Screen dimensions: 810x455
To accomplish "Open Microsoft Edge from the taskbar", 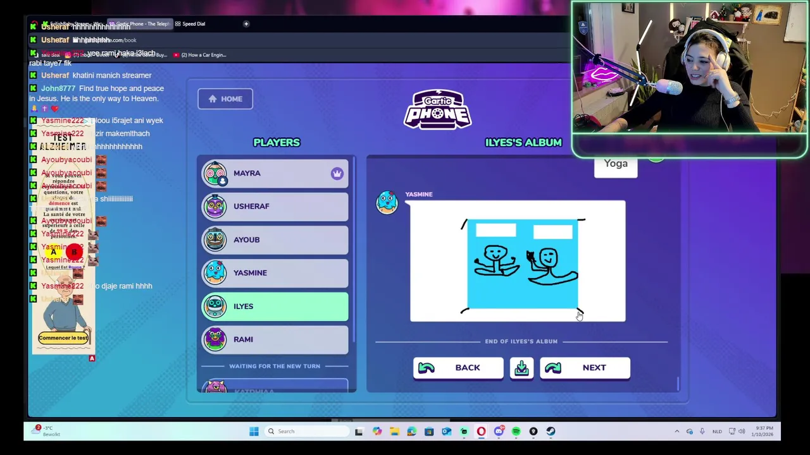I will pyautogui.click(x=412, y=431).
